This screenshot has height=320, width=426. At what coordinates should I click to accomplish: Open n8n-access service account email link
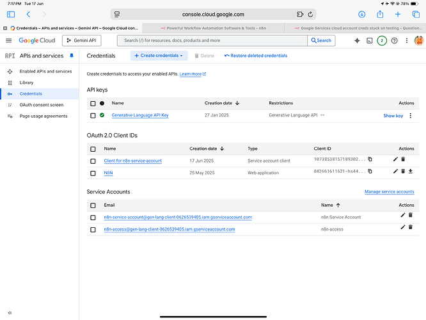tap(170, 229)
